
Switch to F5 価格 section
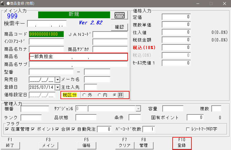(86, 145)
